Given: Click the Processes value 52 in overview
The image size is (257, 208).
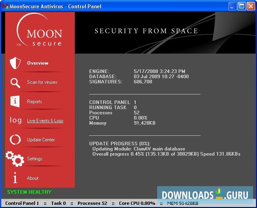Looking at the screenshot, I should tap(136, 113).
